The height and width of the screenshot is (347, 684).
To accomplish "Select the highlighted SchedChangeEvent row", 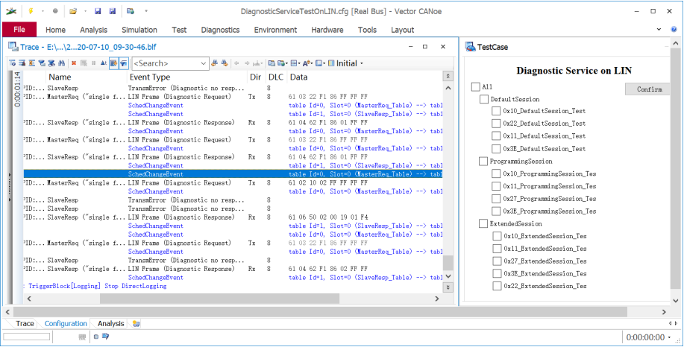I will (x=233, y=174).
